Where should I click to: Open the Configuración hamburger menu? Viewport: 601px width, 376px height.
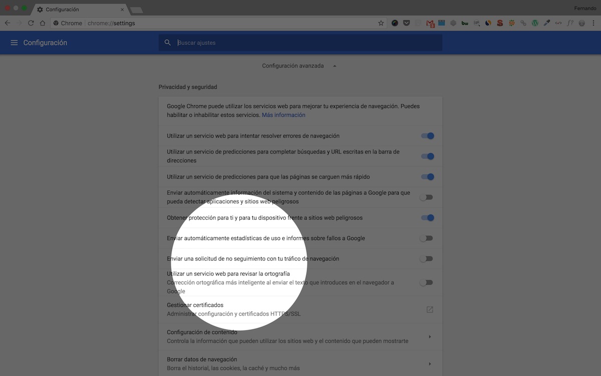(x=14, y=43)
